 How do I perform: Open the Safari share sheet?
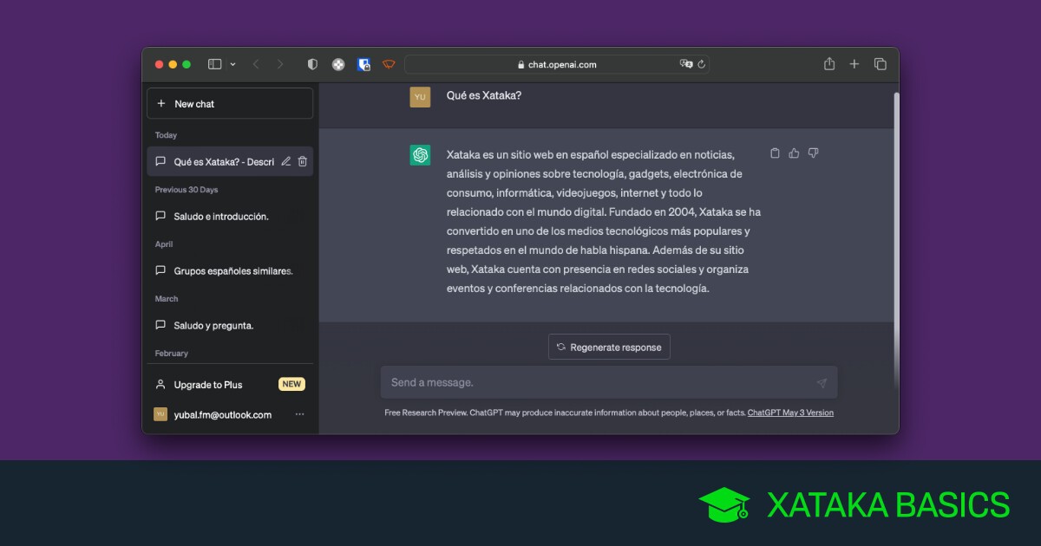829,64
